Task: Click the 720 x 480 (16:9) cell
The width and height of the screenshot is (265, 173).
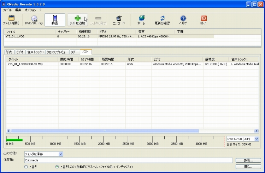Action: pos(216,64)
